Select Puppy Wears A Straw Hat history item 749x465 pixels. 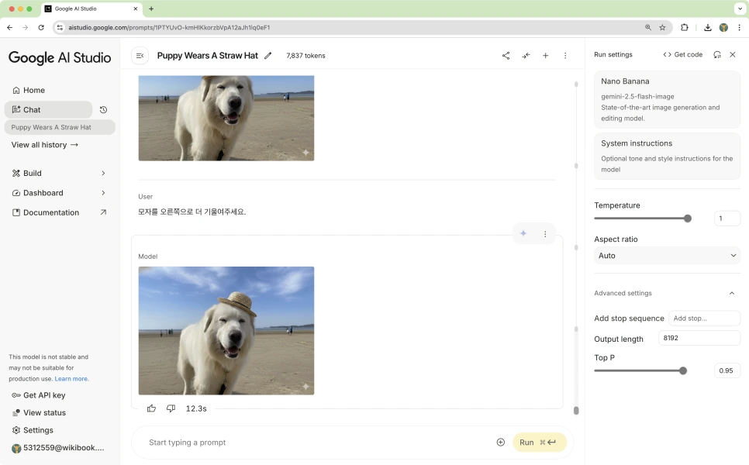tap(60, 127)
